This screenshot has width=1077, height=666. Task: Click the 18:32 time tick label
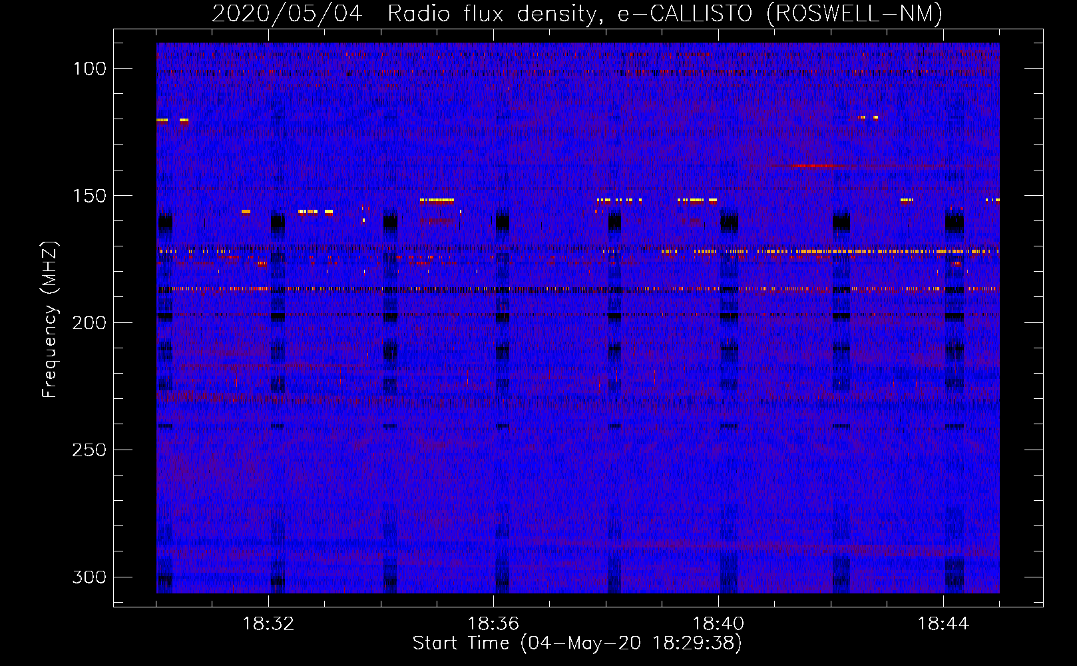pyautogui.click(x=268, y=624)
